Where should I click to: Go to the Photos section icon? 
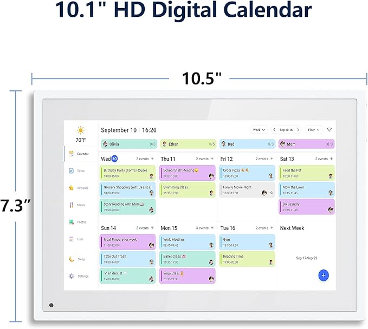(x=71, y=222)
